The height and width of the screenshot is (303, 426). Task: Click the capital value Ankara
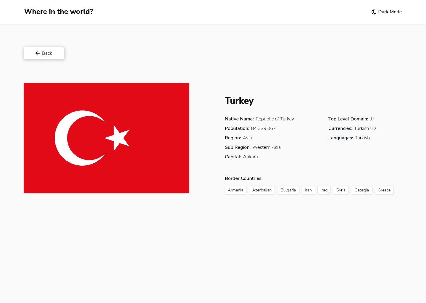pyautogui.click(x=250, y=157)
